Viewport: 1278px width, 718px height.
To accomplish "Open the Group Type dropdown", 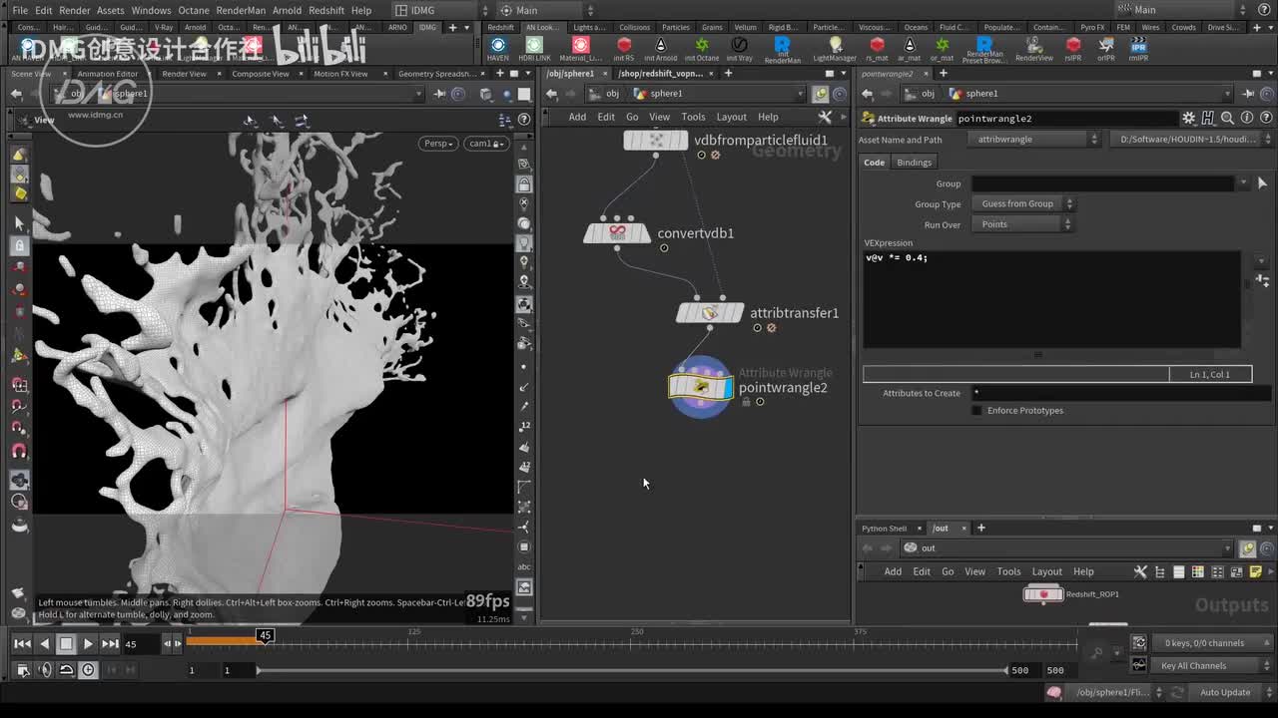I will point(1023,203).
